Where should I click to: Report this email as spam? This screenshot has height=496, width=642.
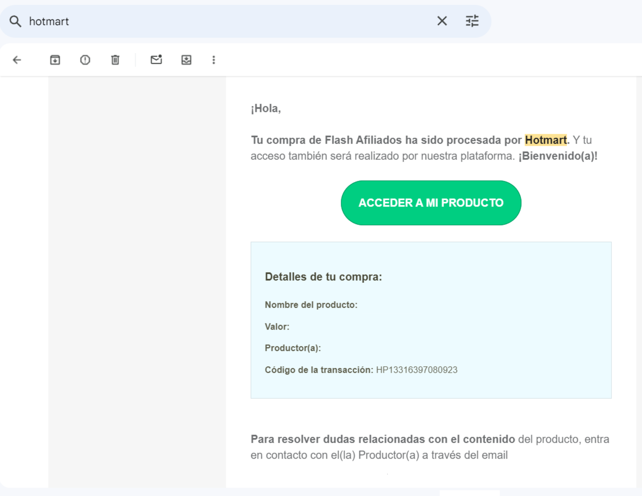85,60
